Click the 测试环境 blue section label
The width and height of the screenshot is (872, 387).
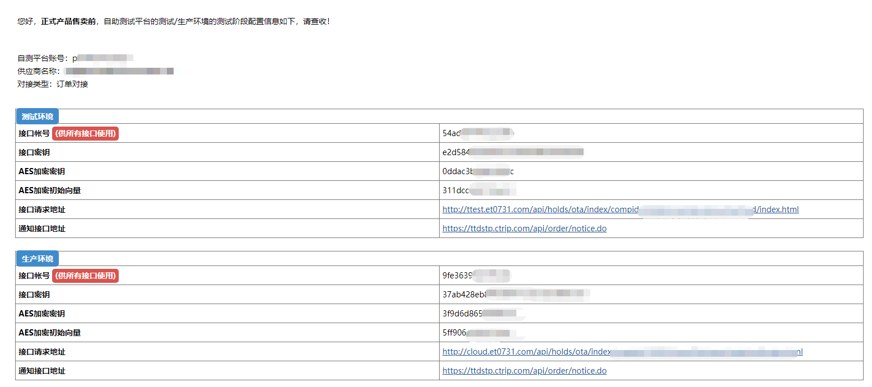tap(38, 116)
